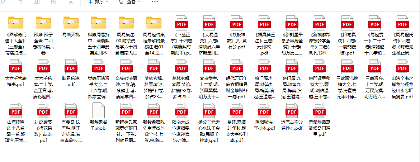Open the 排序 sort dropdown
Screen dimensions: 420x162
(98, 2)
